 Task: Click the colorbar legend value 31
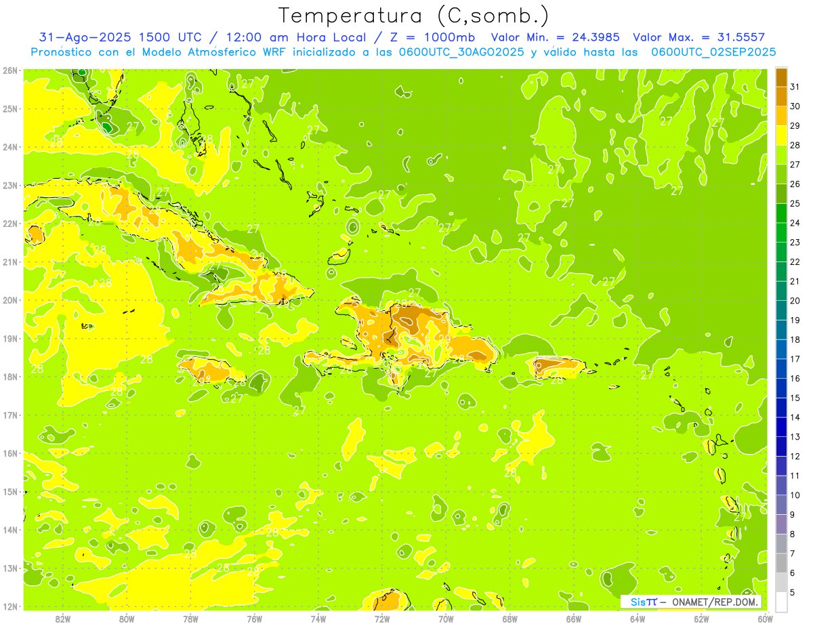795,87
